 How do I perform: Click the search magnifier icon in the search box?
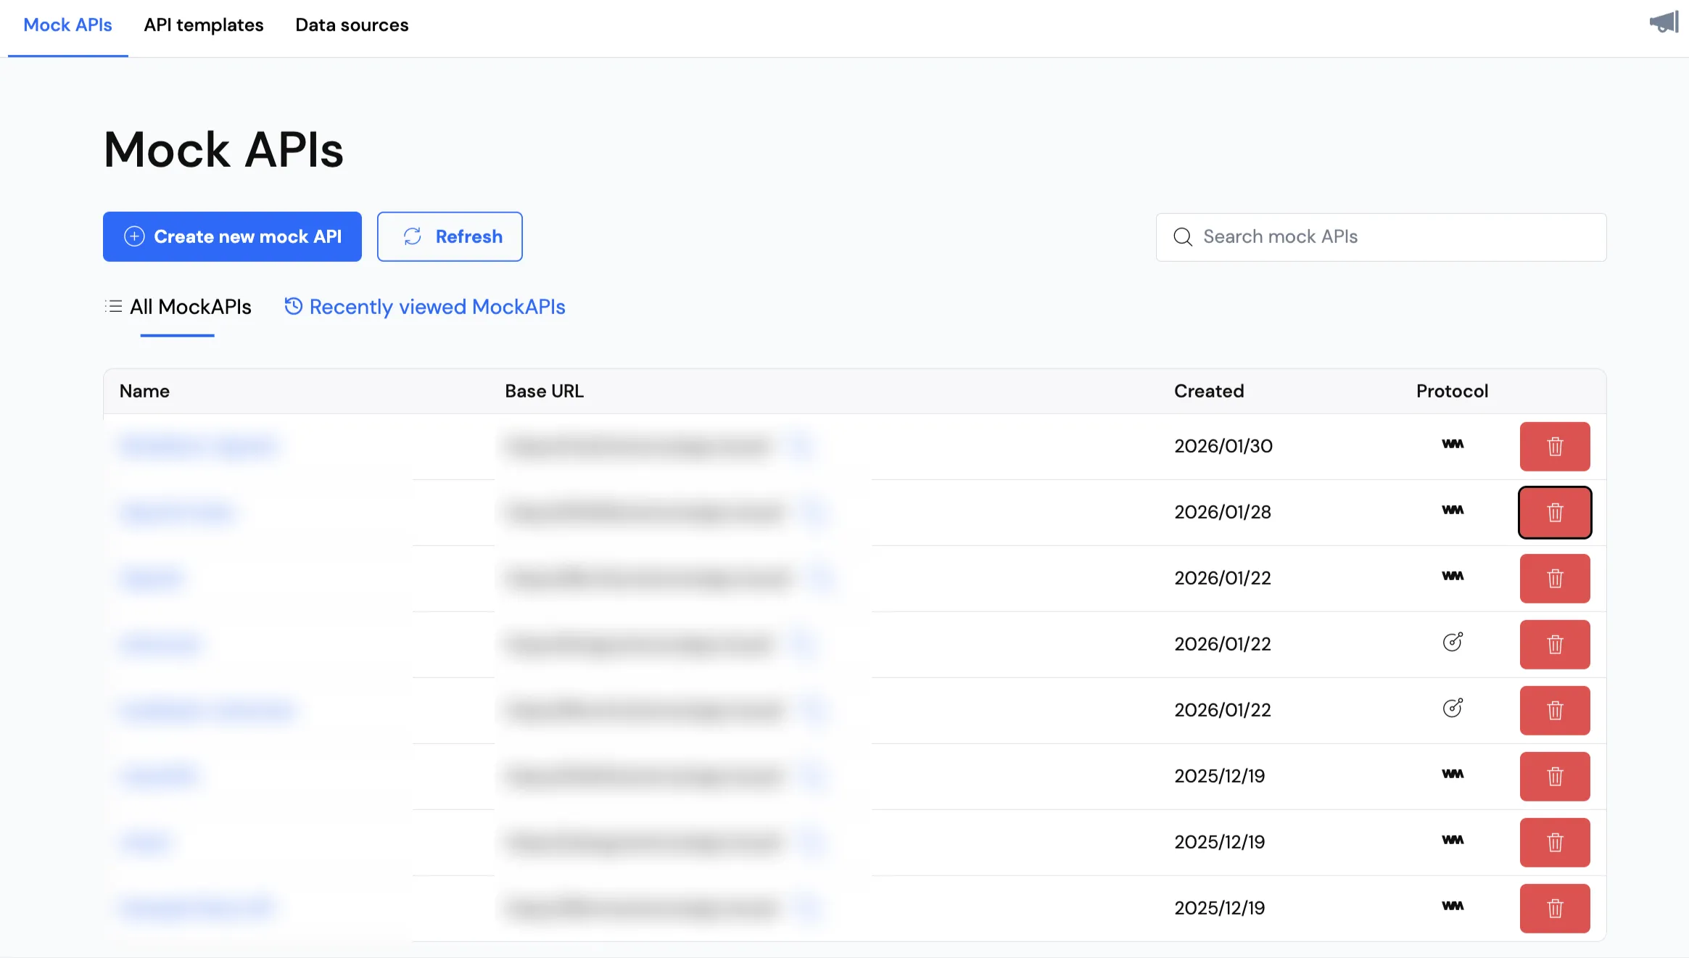pos(1182,236)
